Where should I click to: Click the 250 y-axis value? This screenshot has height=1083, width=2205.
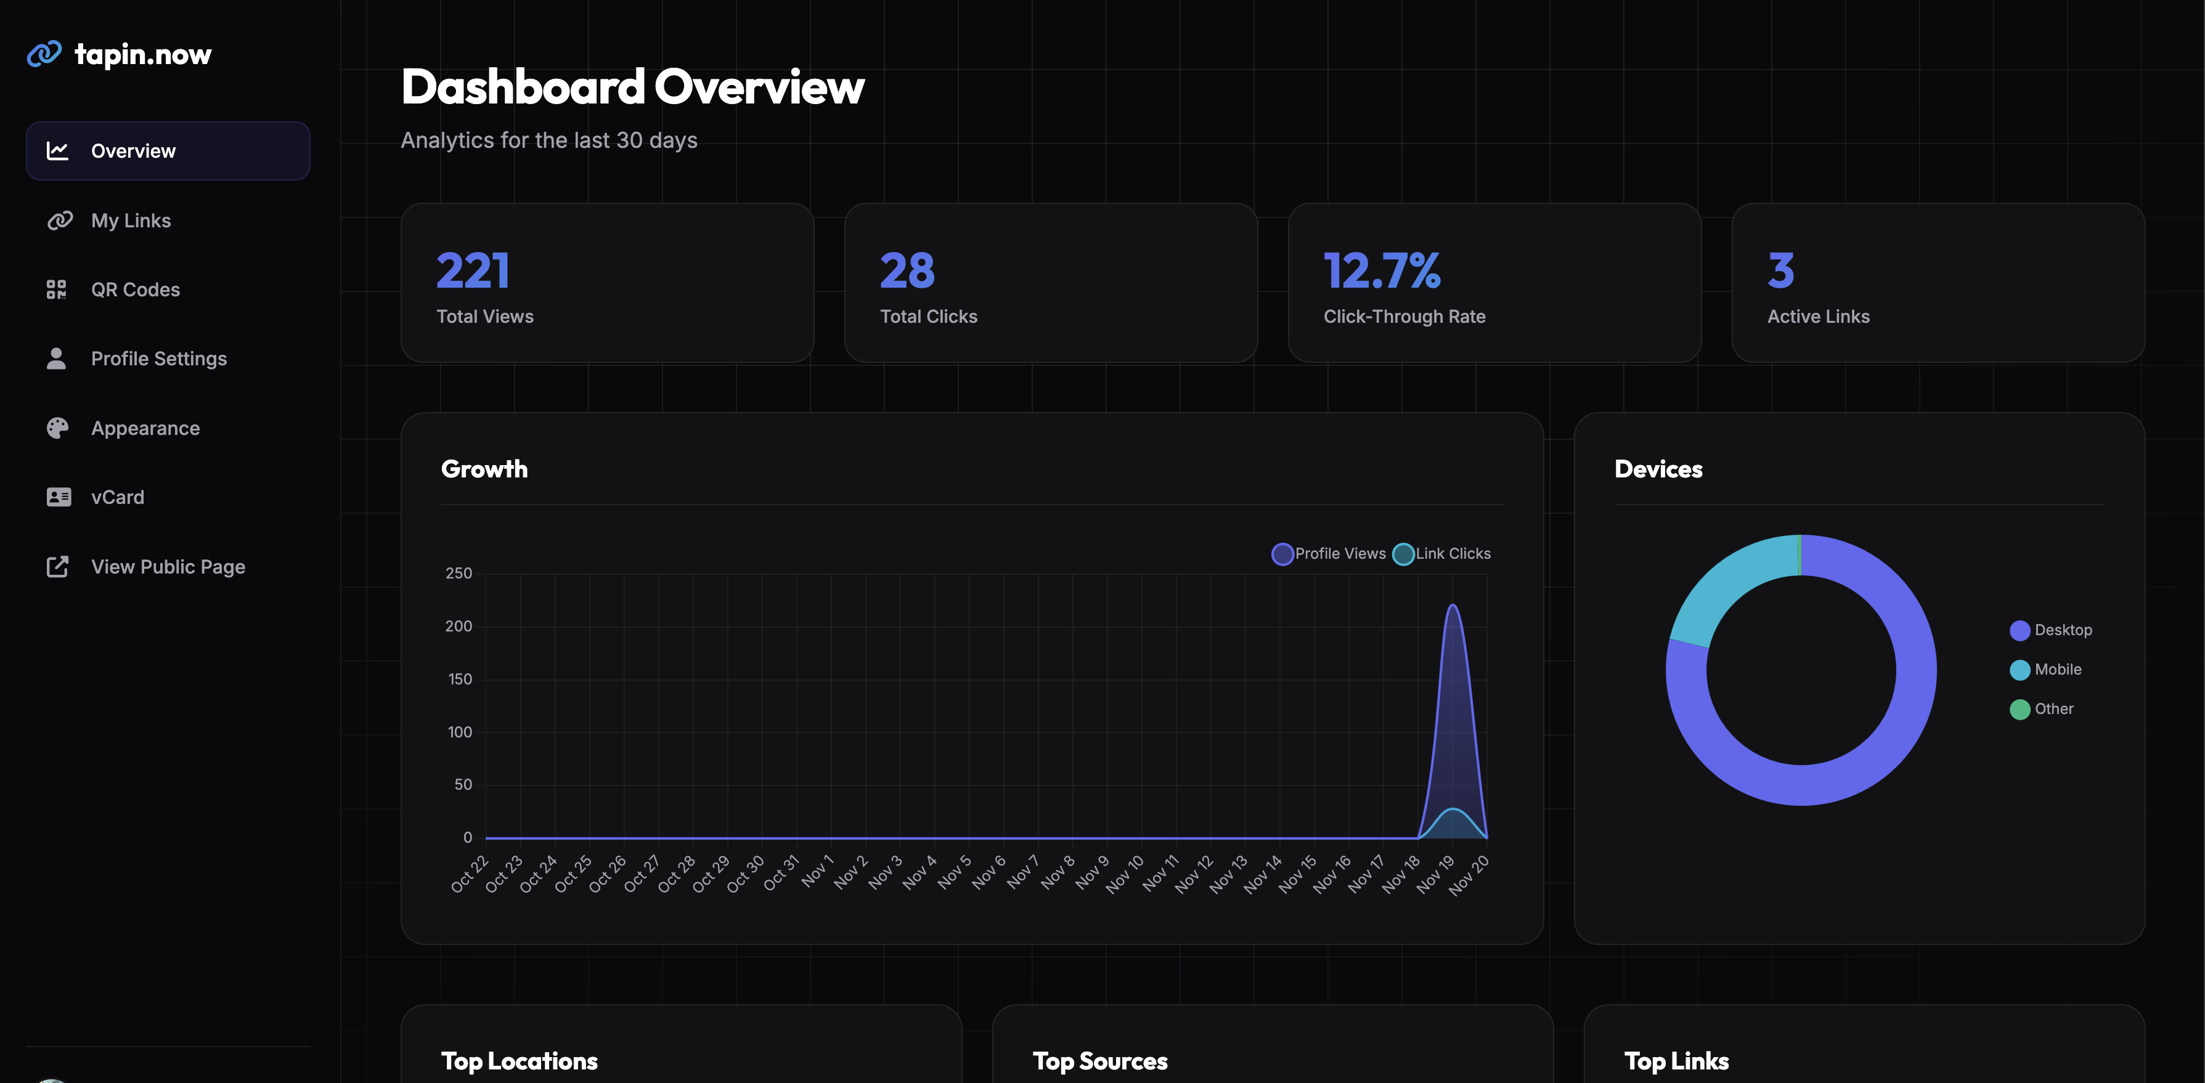click(x=458, y=573)
